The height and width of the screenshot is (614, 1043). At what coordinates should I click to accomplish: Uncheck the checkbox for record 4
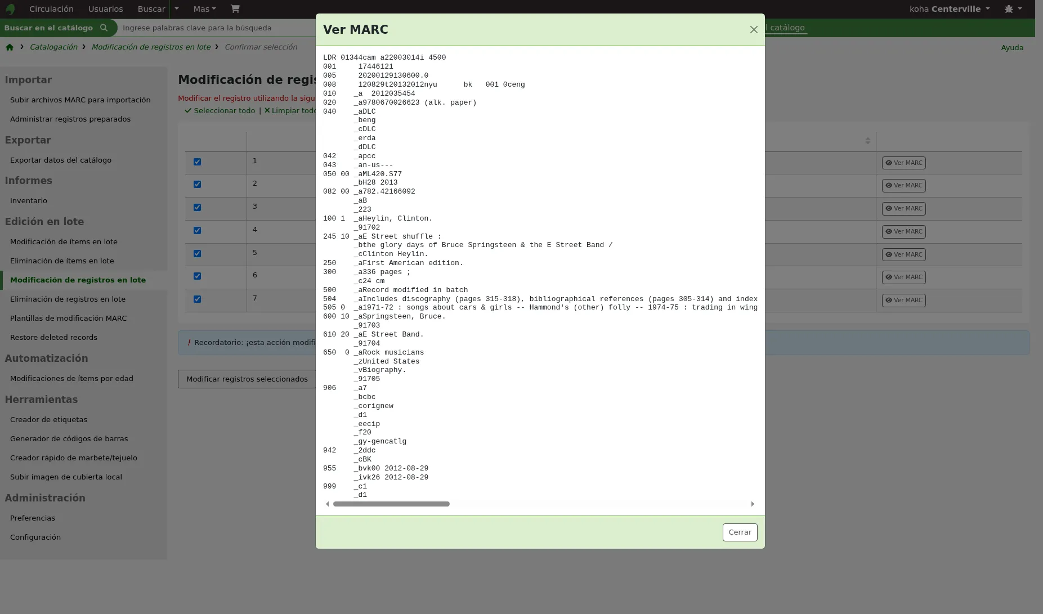pyautogui.click(x=197, y=231)
